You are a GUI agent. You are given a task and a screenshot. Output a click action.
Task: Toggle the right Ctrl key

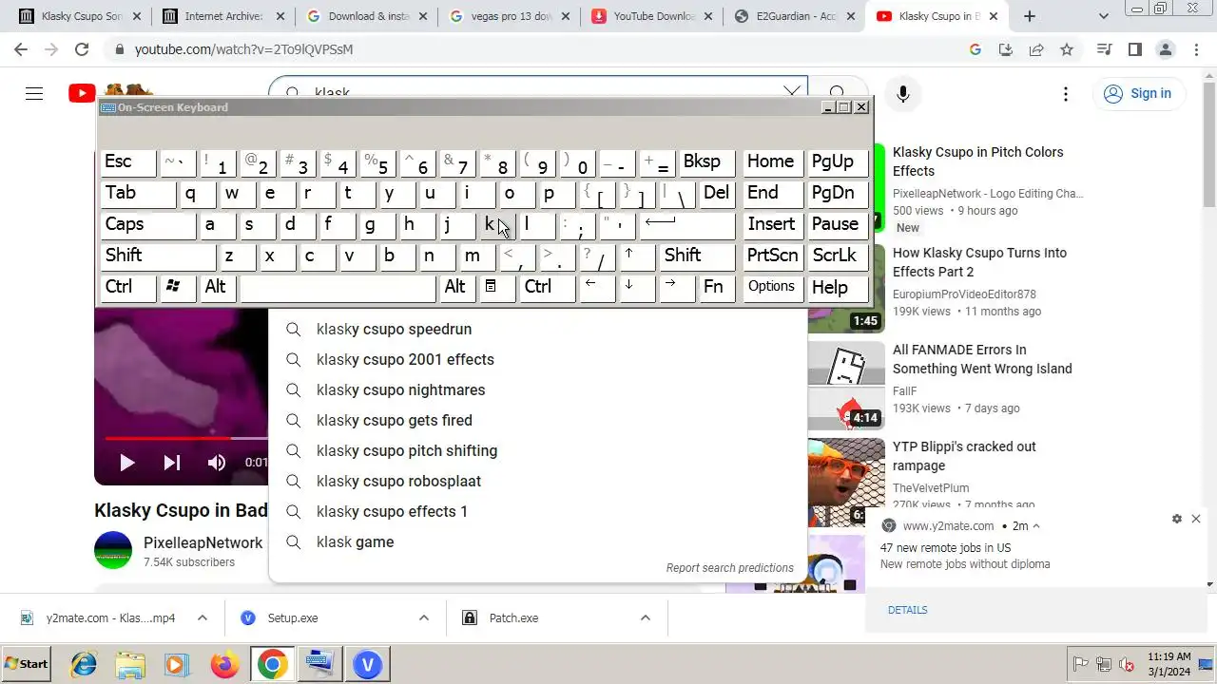pyautogui.click(x=548, y=287)
